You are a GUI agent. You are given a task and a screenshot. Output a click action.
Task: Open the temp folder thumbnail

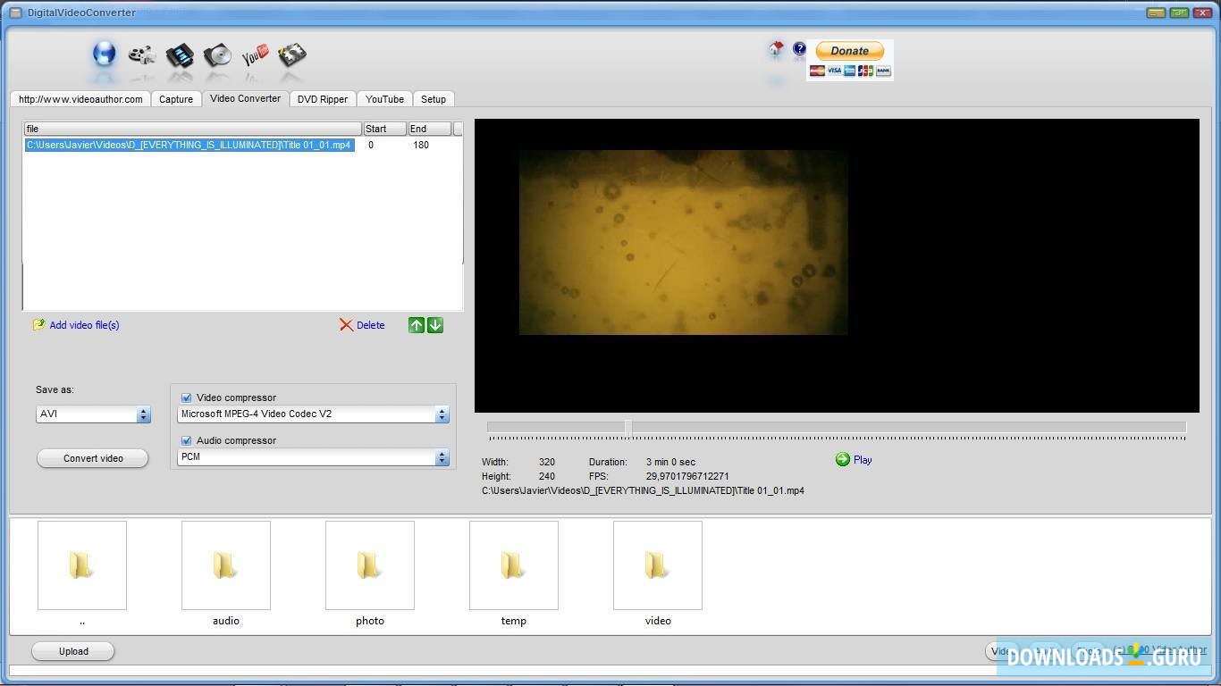[x=513, y=565]
